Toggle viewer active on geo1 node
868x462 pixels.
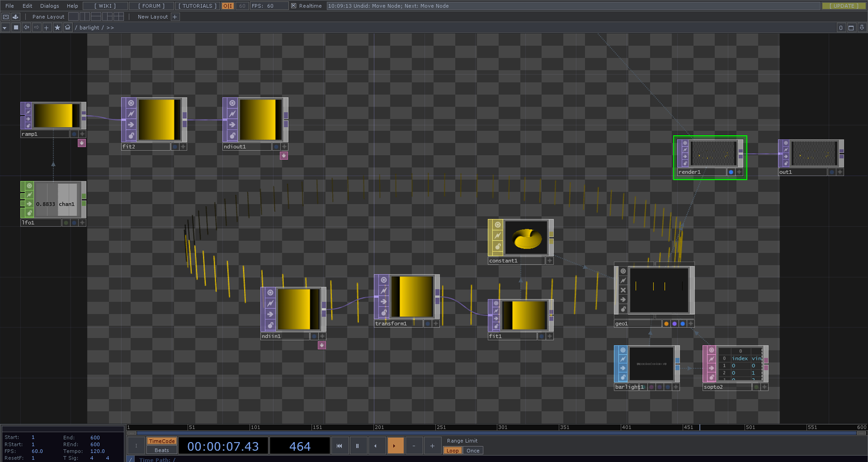click(624, 271)
